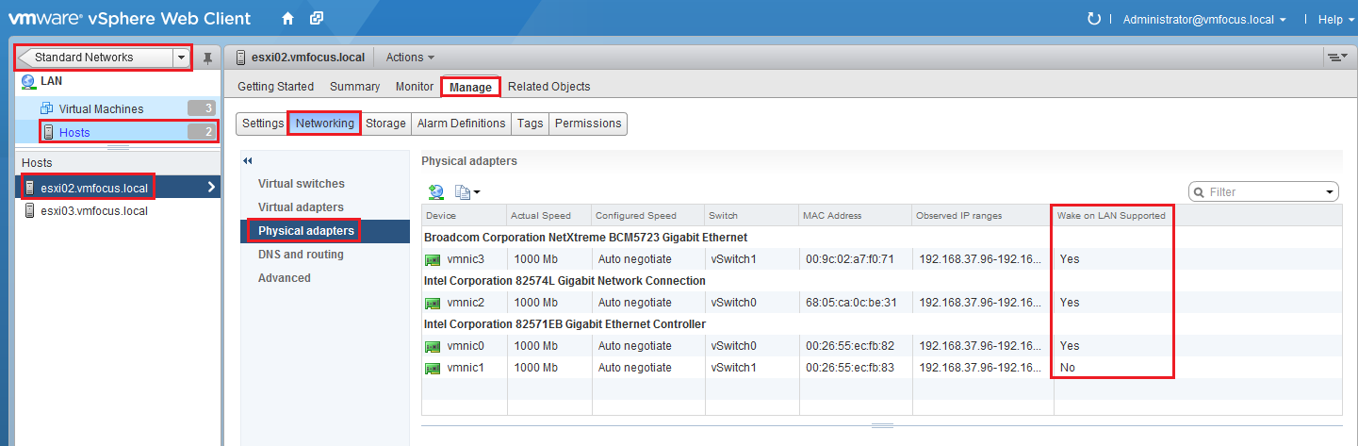The image size is (1358, 446).
Task: Click the add host networking globe icon
Action: (x=436, y=191)
